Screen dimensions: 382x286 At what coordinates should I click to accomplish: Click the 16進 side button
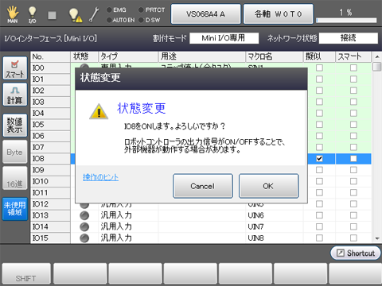(x=15, y=178)
